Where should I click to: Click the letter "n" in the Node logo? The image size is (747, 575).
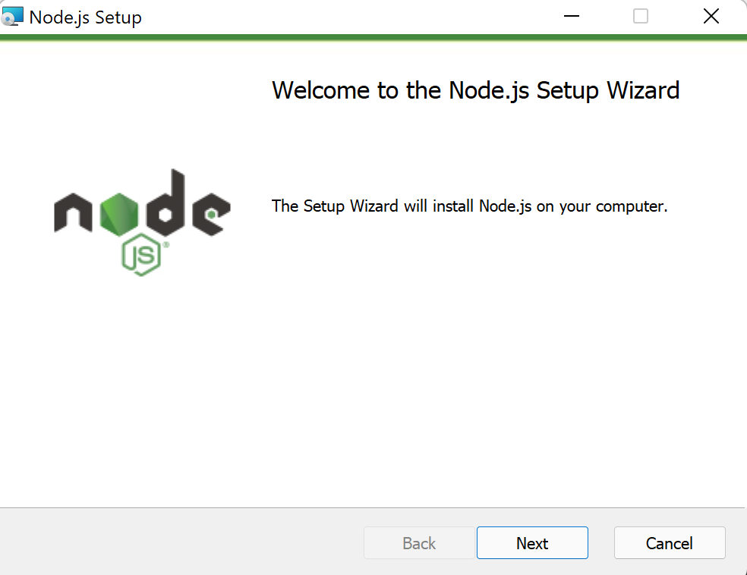(x=74, y=215)
